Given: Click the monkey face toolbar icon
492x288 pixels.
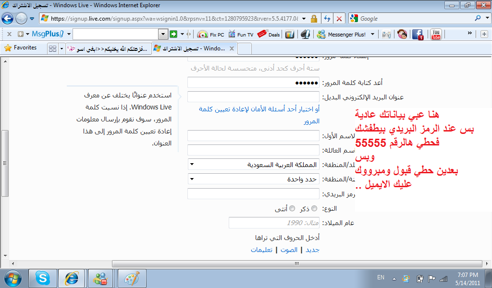Looking at the screenshot, I should [402, 34].
